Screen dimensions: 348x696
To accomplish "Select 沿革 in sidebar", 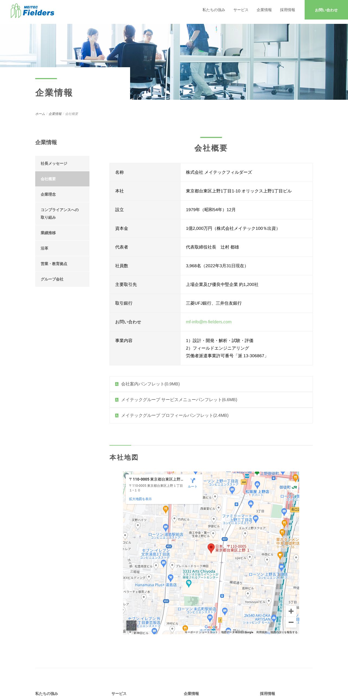I will click(x=62, y=248).
